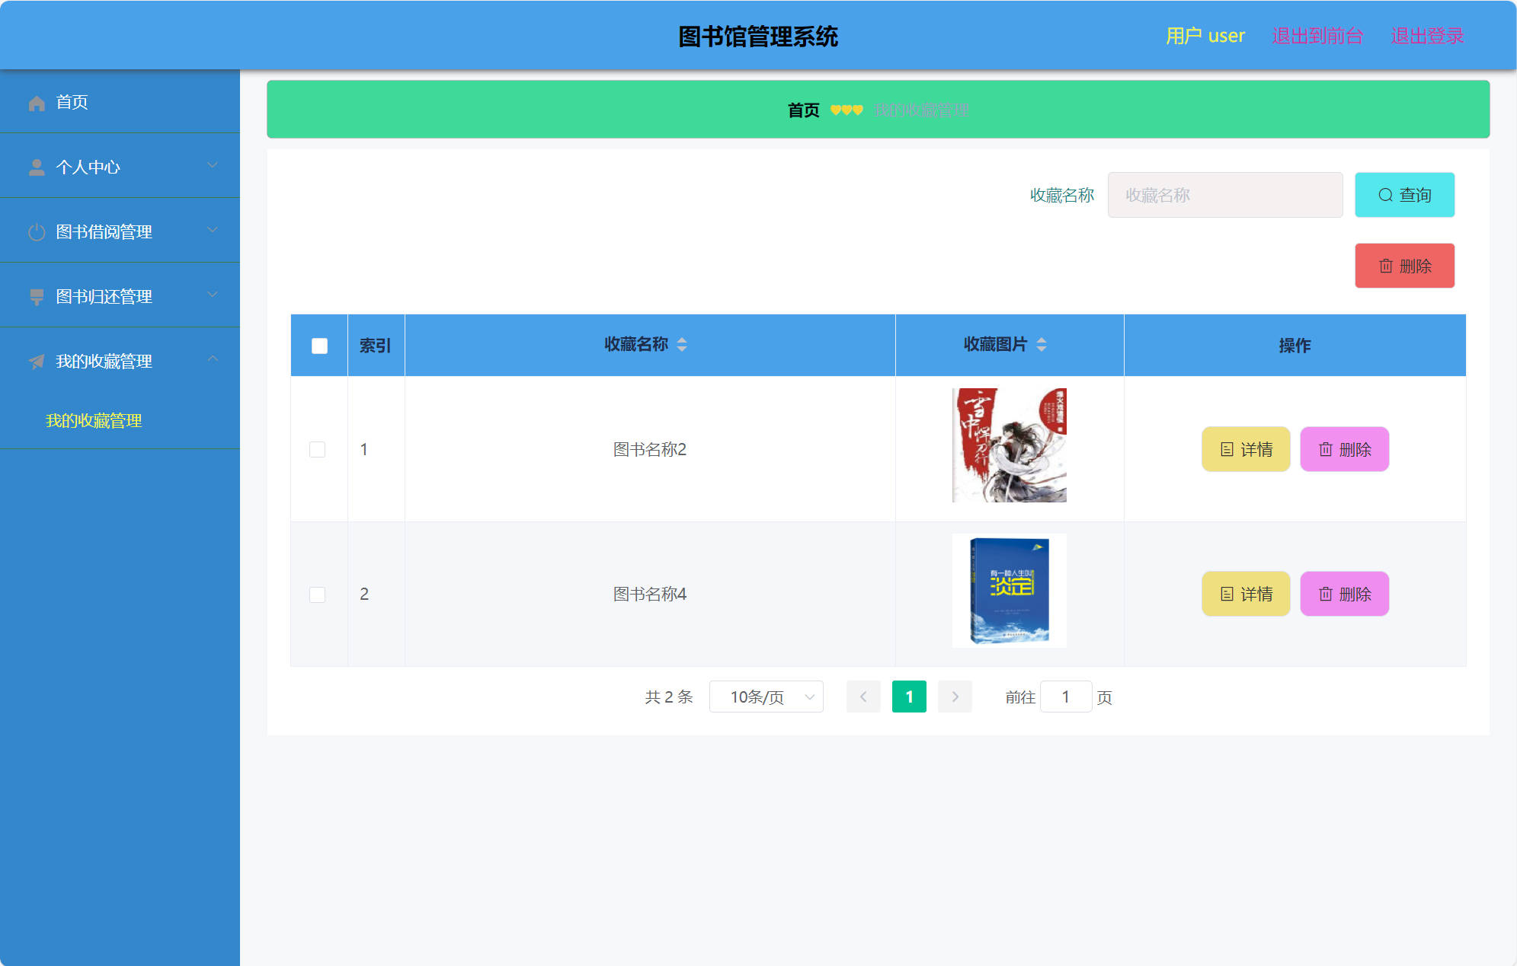Click the home icon beside 首页
This screenshot has height=966, width=1517.
point(37,102)
